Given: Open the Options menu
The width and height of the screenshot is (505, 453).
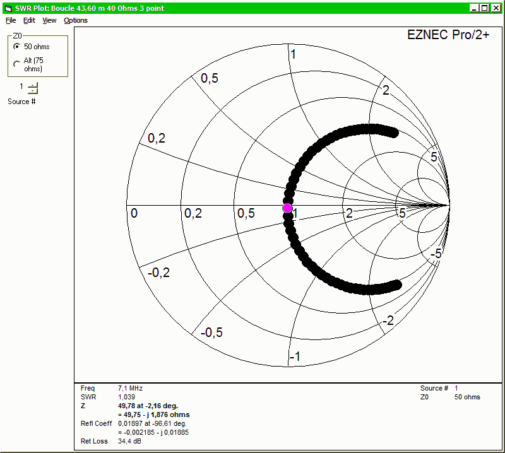Looking at the screenshot, I should pos(76,20).
